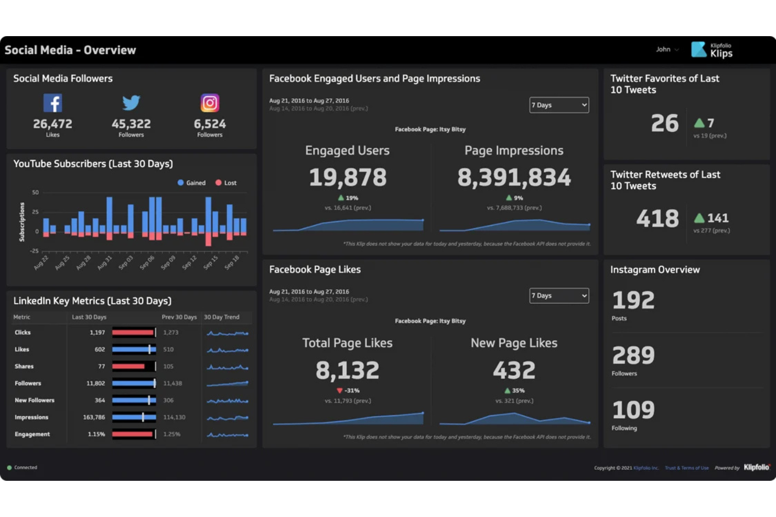Click the Followers bullet bar in LinkedIn table
Image resolution: width=776 pixels, height=517 pixels.
click(134, 383)
